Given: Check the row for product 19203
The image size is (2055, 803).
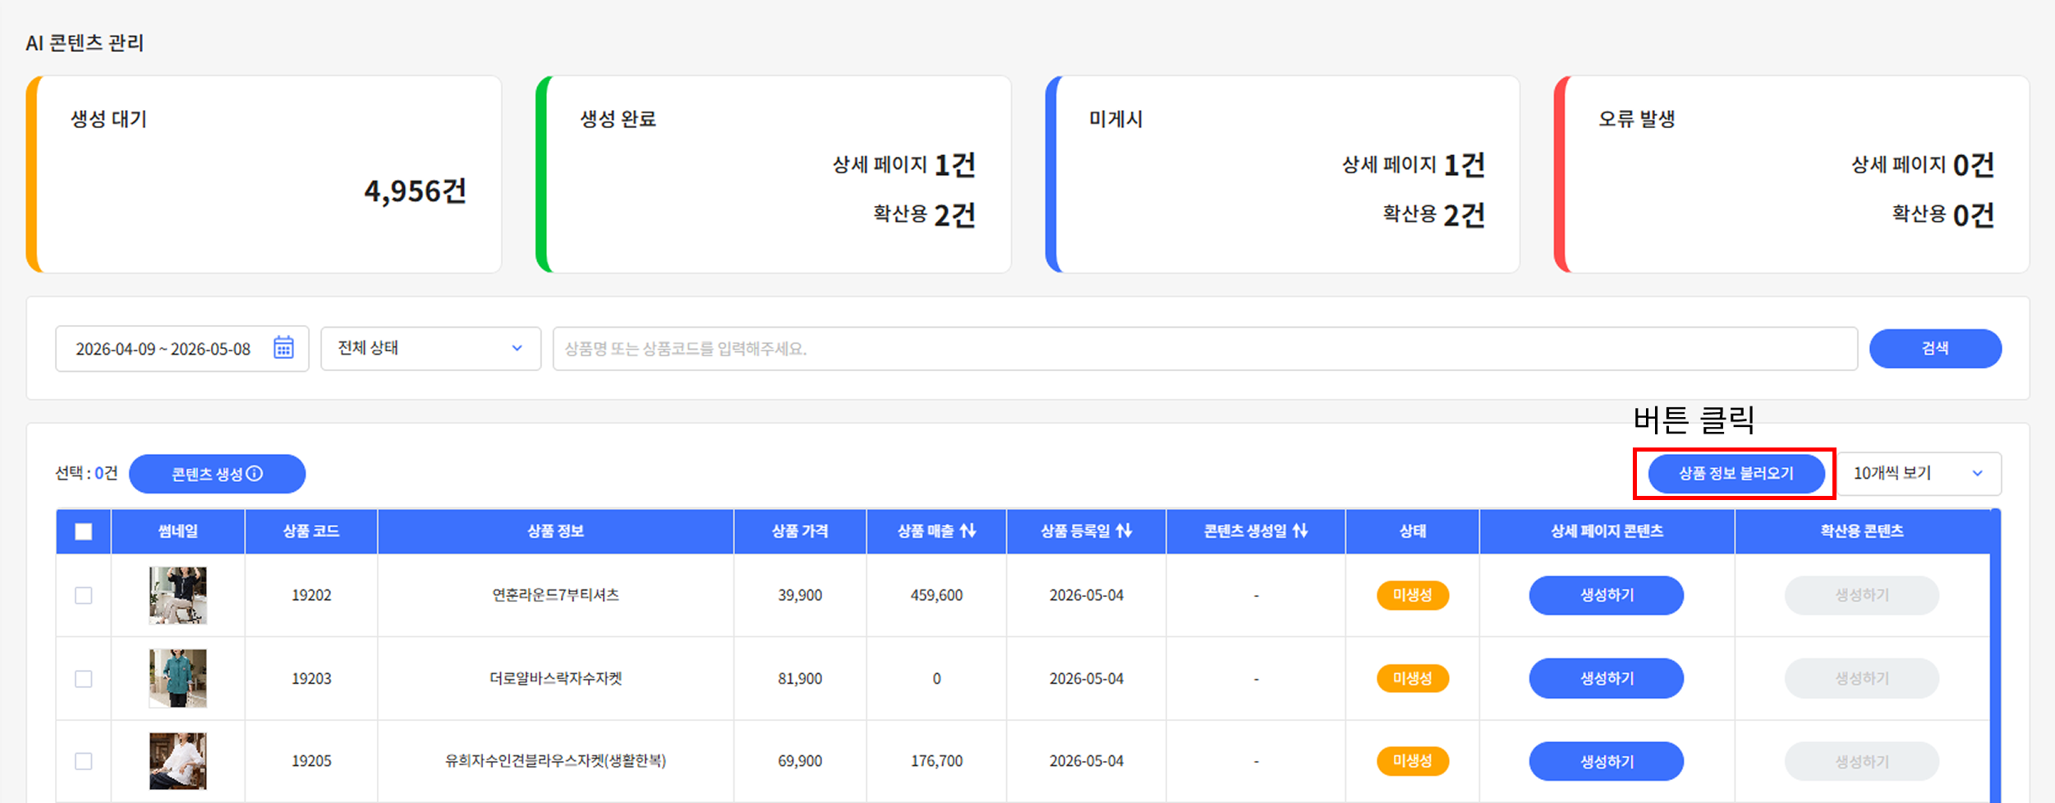Looking at the screenshot, I should [x=84, y=679].
